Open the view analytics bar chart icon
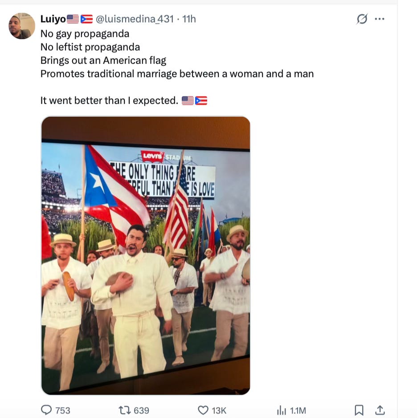Viewport: 417px width, 418px height. point(282,410)
